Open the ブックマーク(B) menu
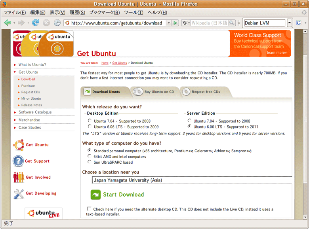Viewport: 309px width, 229px height. [105, 12]
